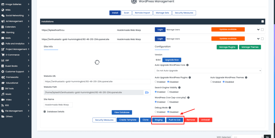The image size is (275, 138).
Task: Click the Guest Books icon
Action: (x=3, y=66)
